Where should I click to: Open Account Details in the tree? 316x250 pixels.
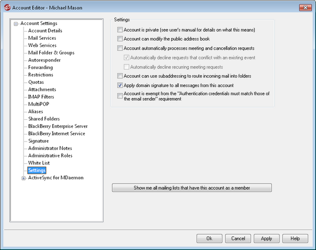(x=45, y=31)
